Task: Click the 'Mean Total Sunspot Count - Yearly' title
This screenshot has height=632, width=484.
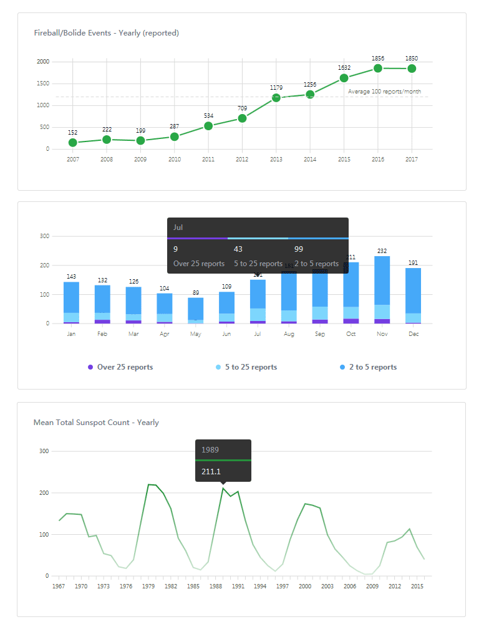Action: (x=96, y=423)
